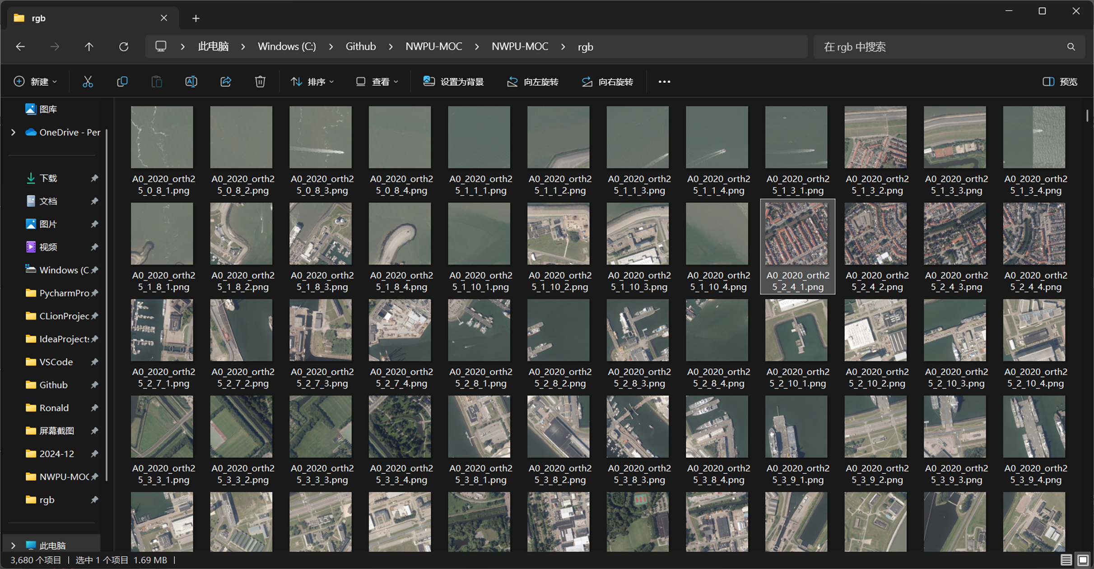Screen dimensions: 1094x569
Task: Click the Copy icon in the toolbar
Action: (x=122, y=82)
